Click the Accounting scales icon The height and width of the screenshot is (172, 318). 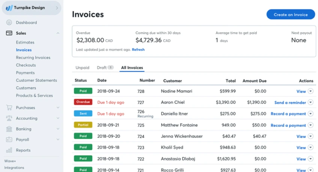[x=9, y=118]
